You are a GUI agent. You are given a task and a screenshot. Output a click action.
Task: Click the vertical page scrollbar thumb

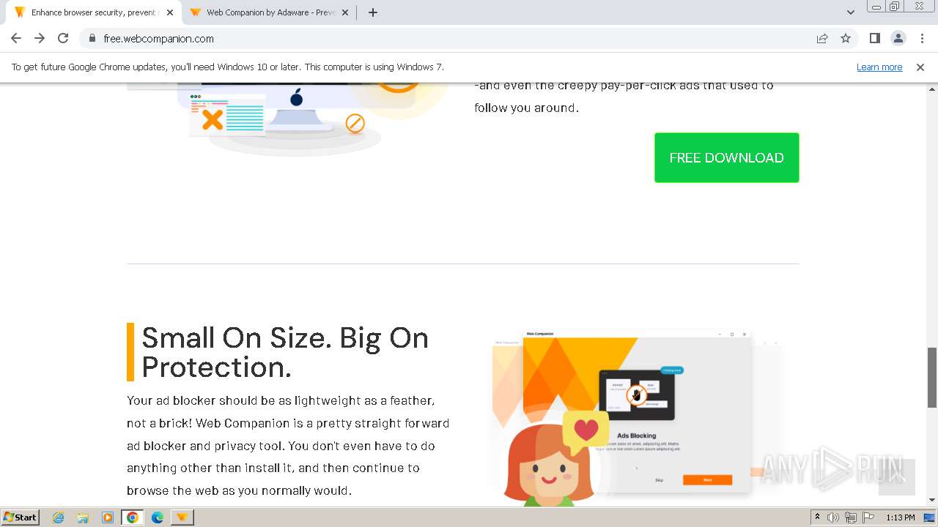coord(932,377)
